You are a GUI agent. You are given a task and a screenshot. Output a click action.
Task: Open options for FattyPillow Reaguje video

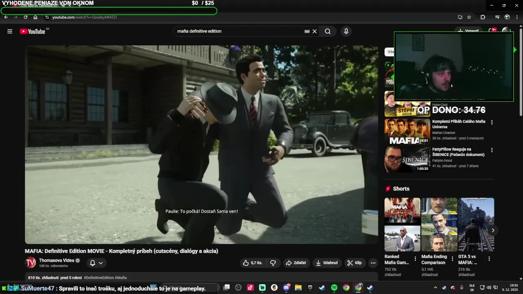tap(492, 150)
